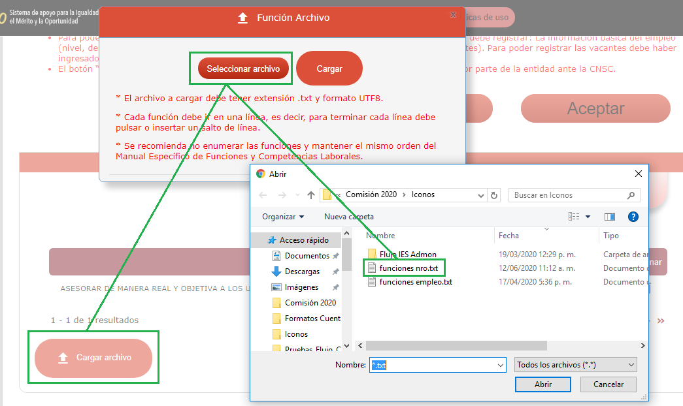Viewport: 683px width, 406px height.
Task: Open the Flujo IES Admon folder
Action: [x=407, y=255]
